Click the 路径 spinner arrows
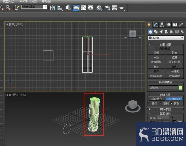 [171, 118]
